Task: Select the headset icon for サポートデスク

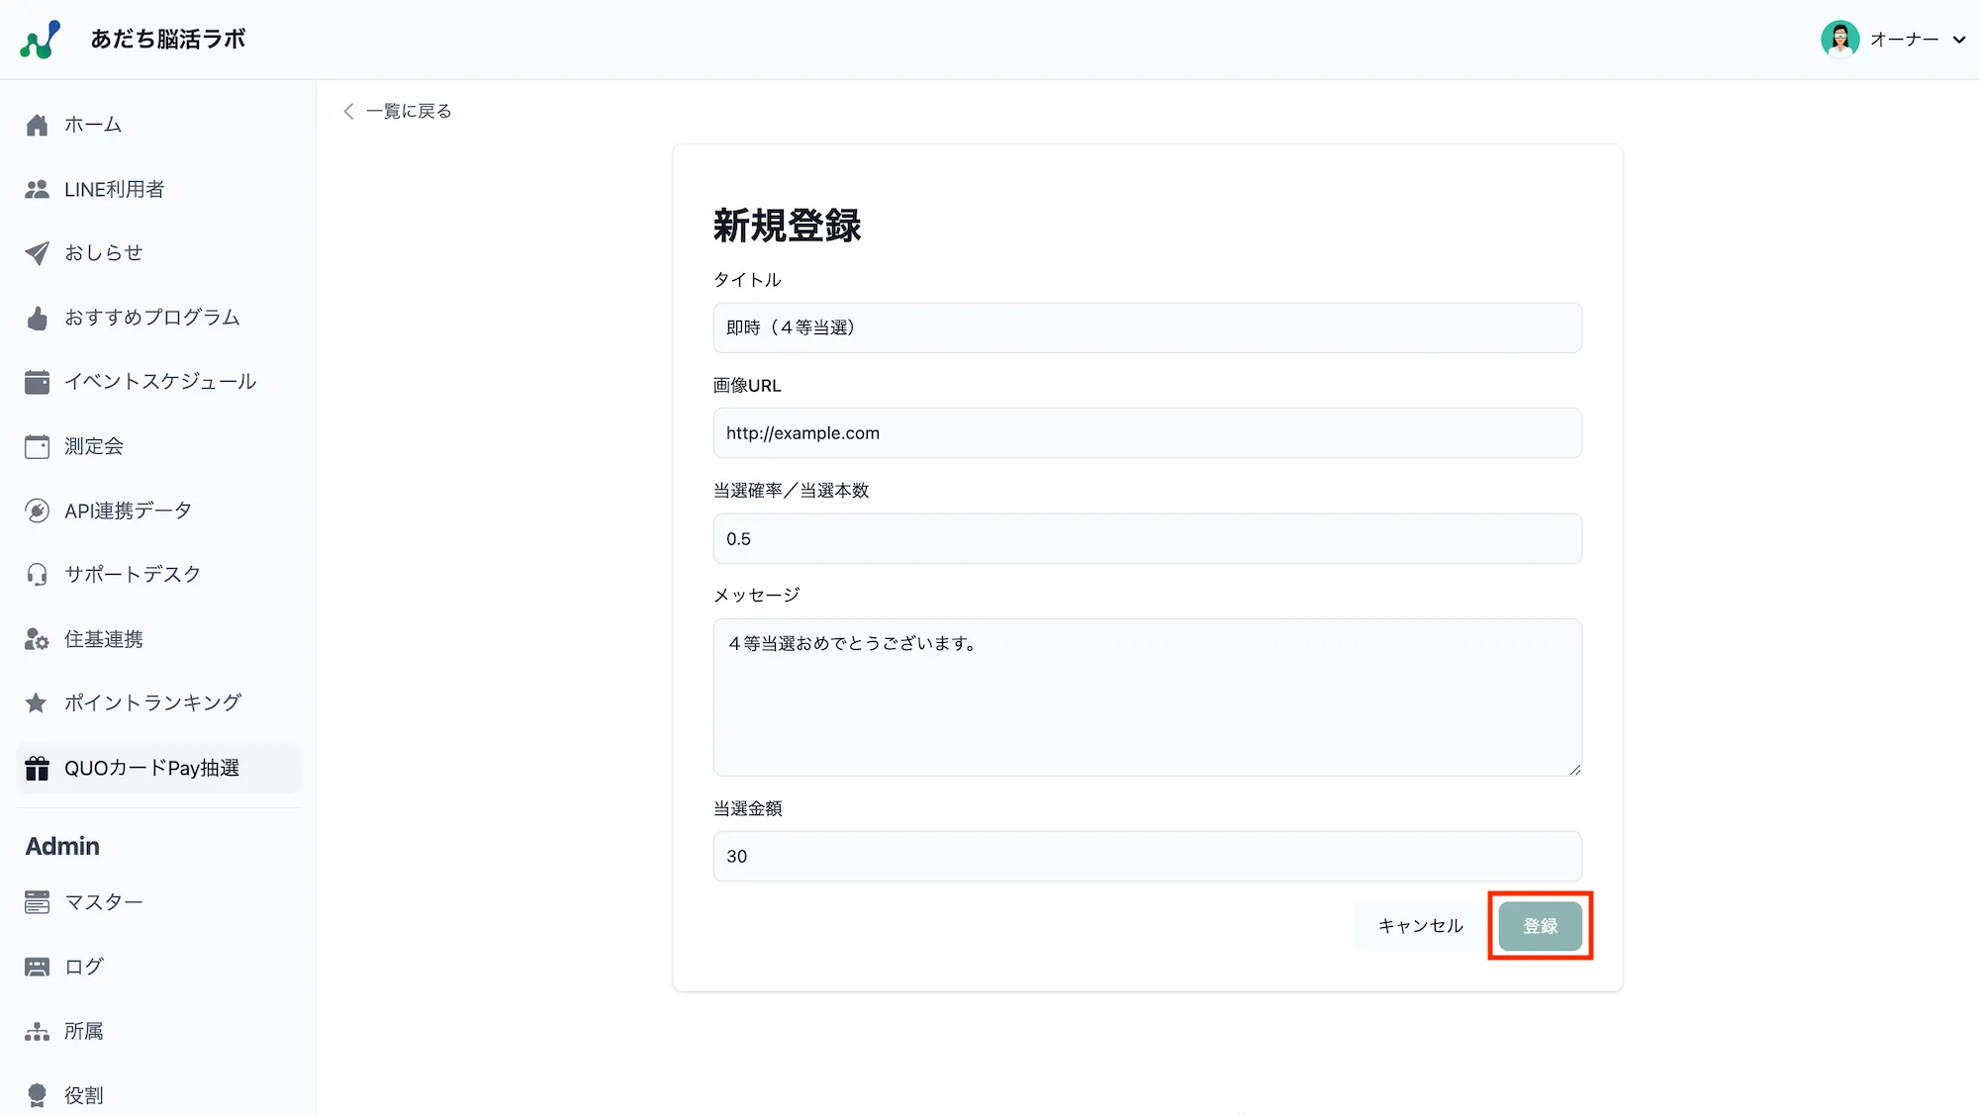Action: click(37, 574)
